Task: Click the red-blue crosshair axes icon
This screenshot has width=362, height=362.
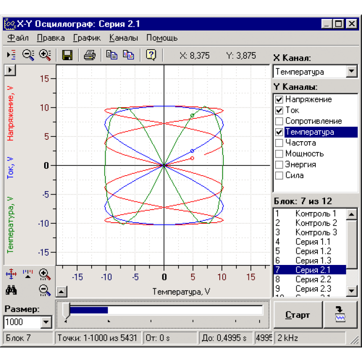Action: pos(11,274)
